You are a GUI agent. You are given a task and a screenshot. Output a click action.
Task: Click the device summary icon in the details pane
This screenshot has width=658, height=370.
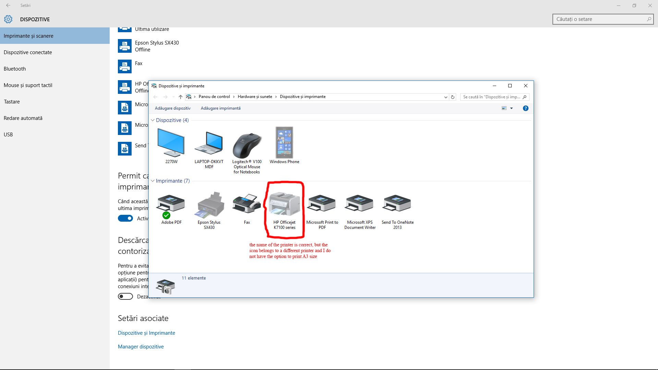click(165, 286)
